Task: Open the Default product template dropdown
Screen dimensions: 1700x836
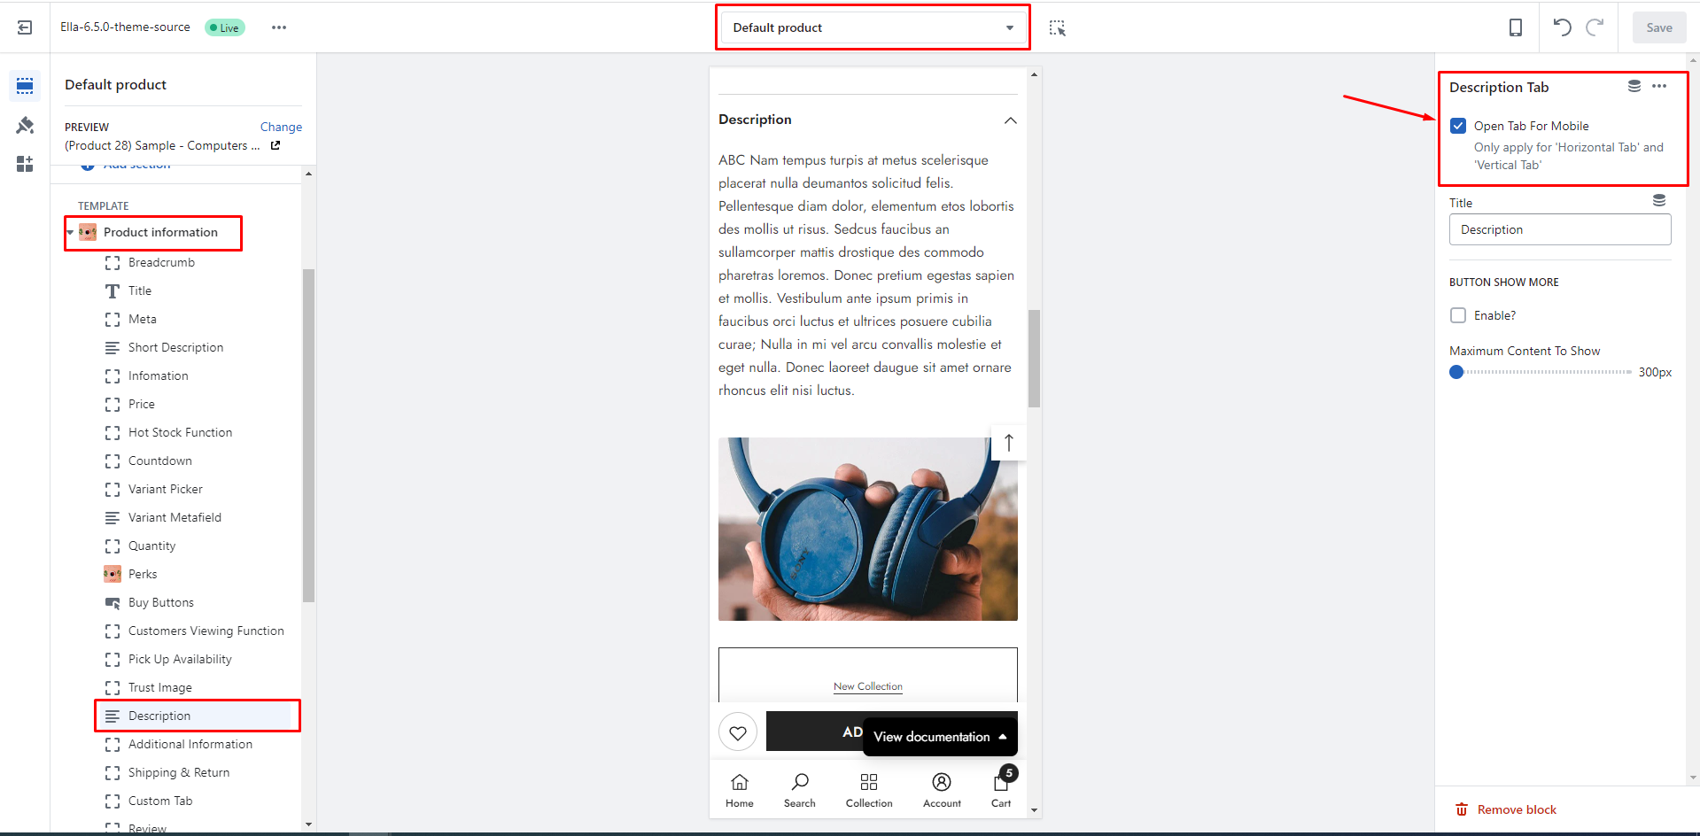Action: tap(873, 27)
